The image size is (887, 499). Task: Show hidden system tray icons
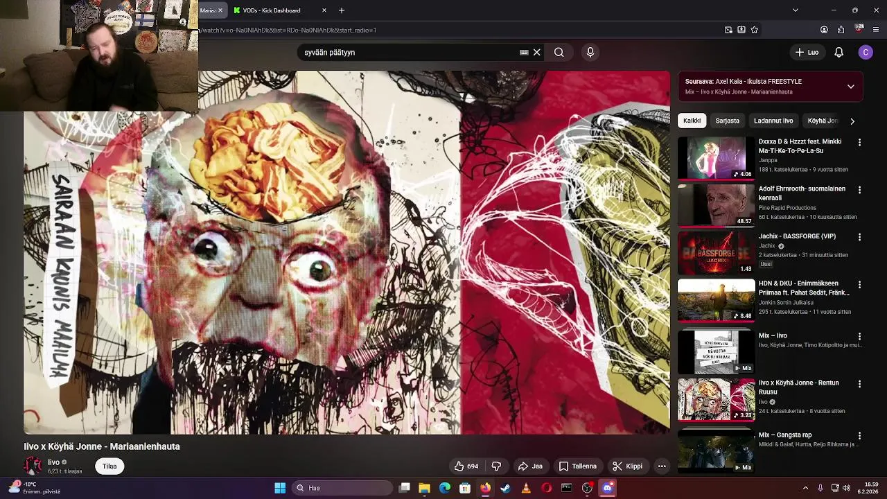pos(805,488)
